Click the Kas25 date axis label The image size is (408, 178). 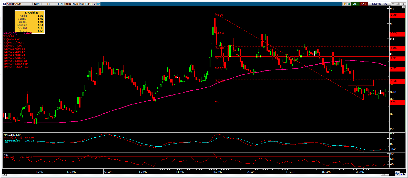point(218,172)
